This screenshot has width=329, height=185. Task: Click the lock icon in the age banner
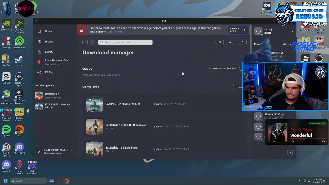[x=81, y=30]
